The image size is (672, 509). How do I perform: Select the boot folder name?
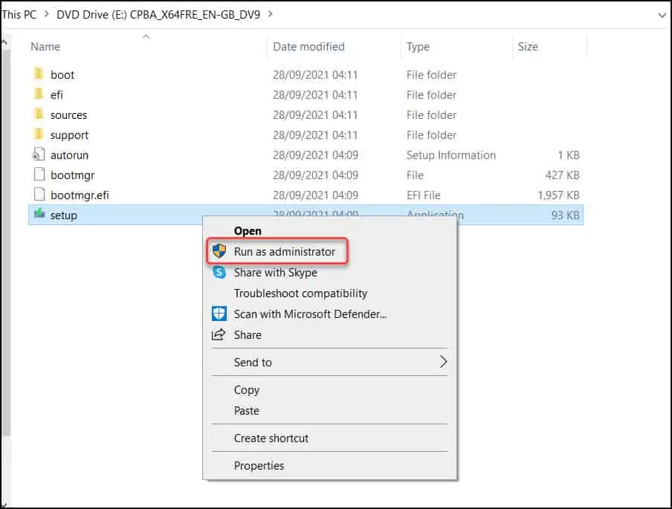click(62, 75)
